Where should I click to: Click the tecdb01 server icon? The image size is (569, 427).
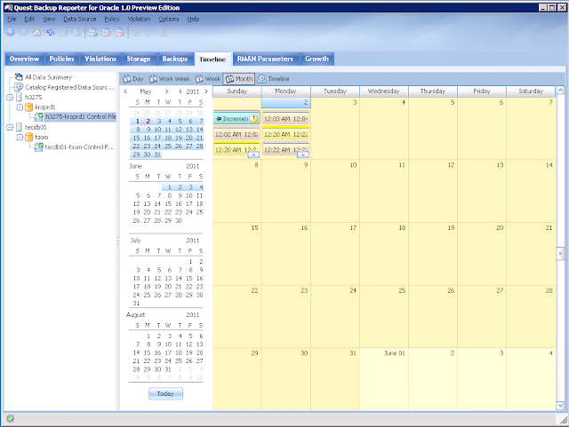19,127
